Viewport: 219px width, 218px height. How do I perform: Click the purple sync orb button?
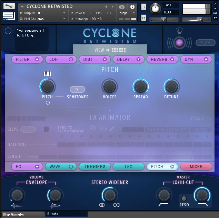(x=179, y=43)
